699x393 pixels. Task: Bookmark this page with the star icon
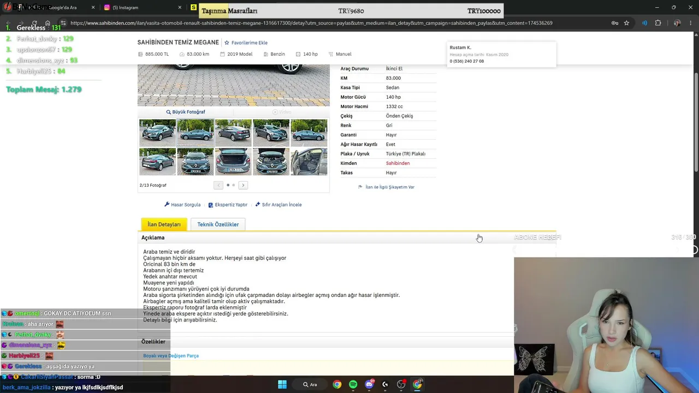(626, 23)
